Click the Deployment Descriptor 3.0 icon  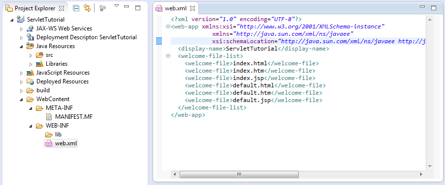[x=31, y=37]
